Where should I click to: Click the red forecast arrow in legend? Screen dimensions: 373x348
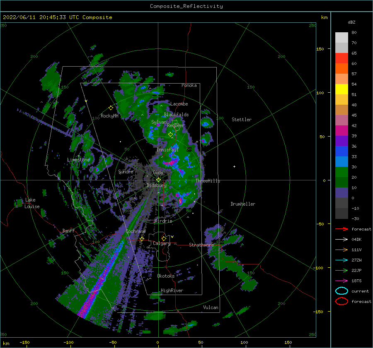[x=342, y=229]
